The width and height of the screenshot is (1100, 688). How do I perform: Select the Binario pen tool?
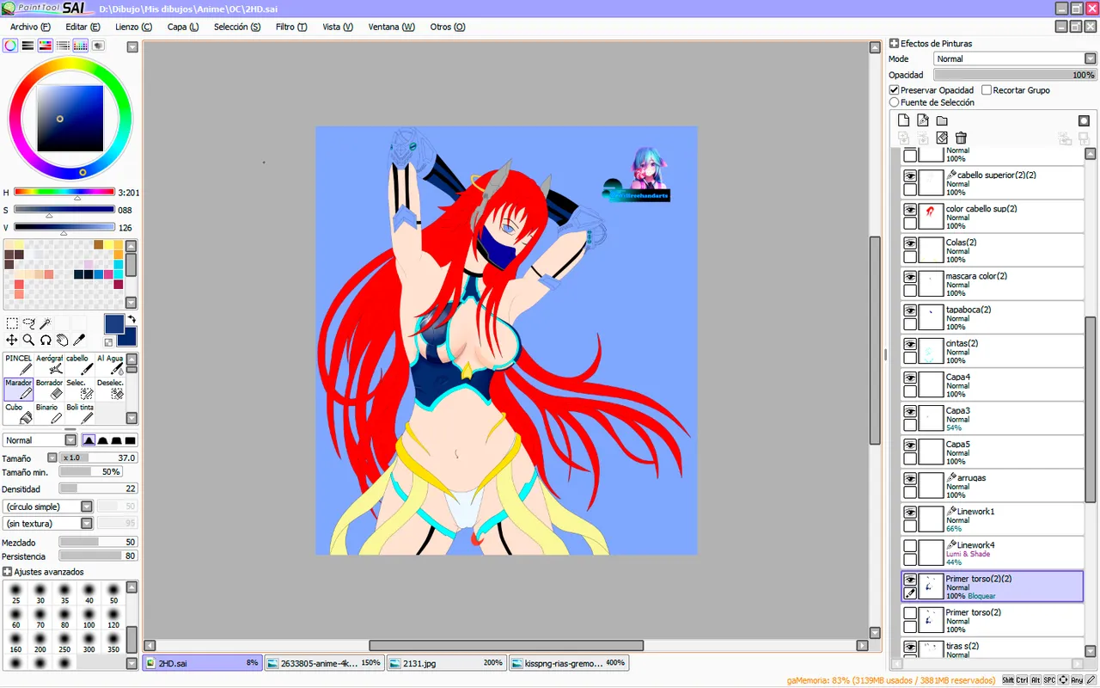click(50, 414)
